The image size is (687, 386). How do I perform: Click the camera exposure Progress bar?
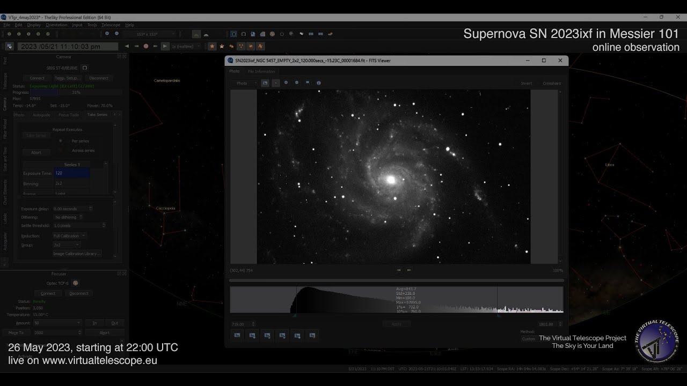[x=77, y=92]
